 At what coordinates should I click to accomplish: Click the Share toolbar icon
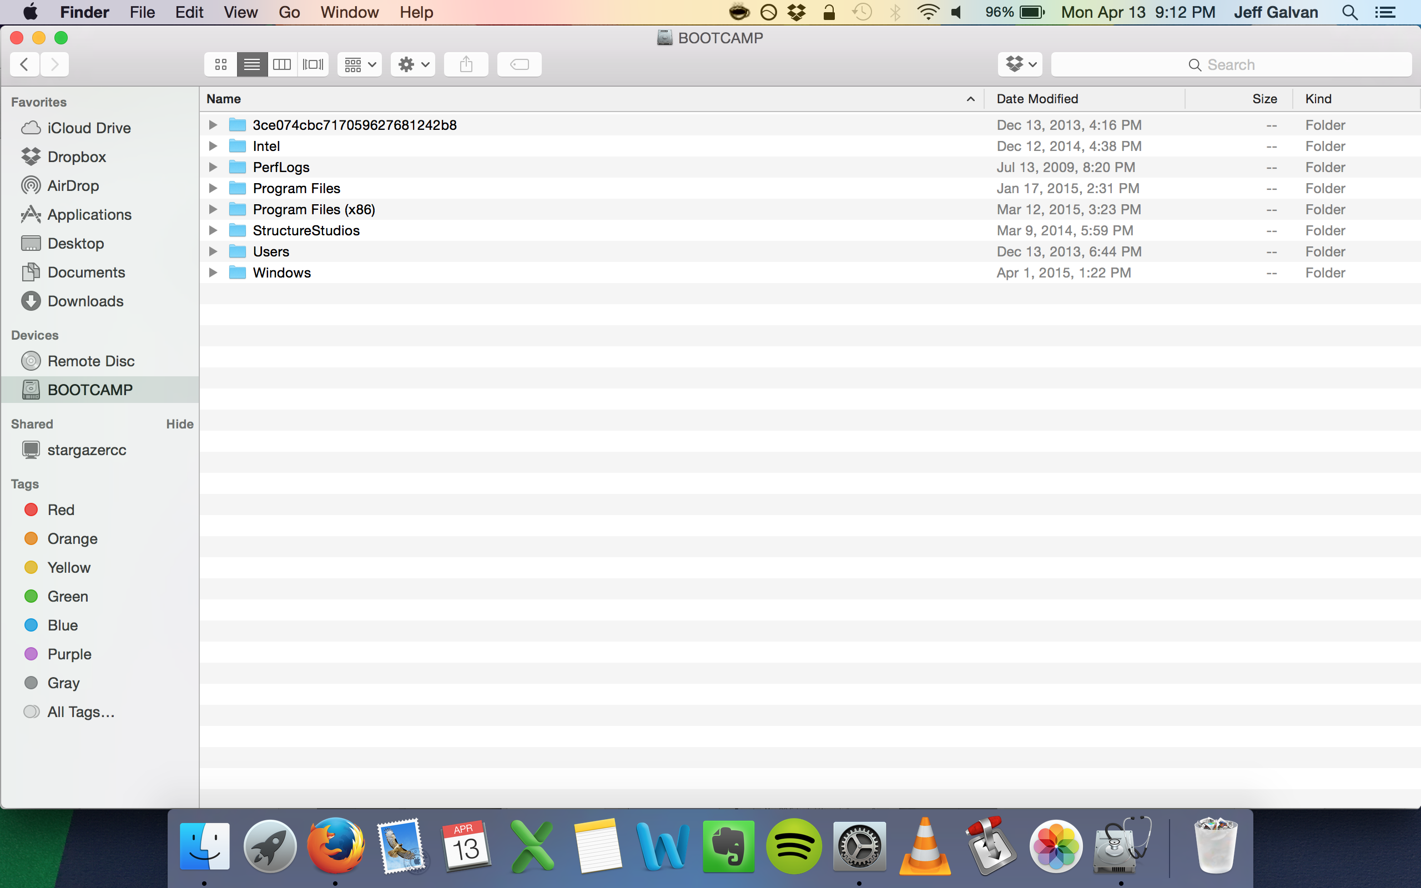pyautogui.click(x=466, y=64)
